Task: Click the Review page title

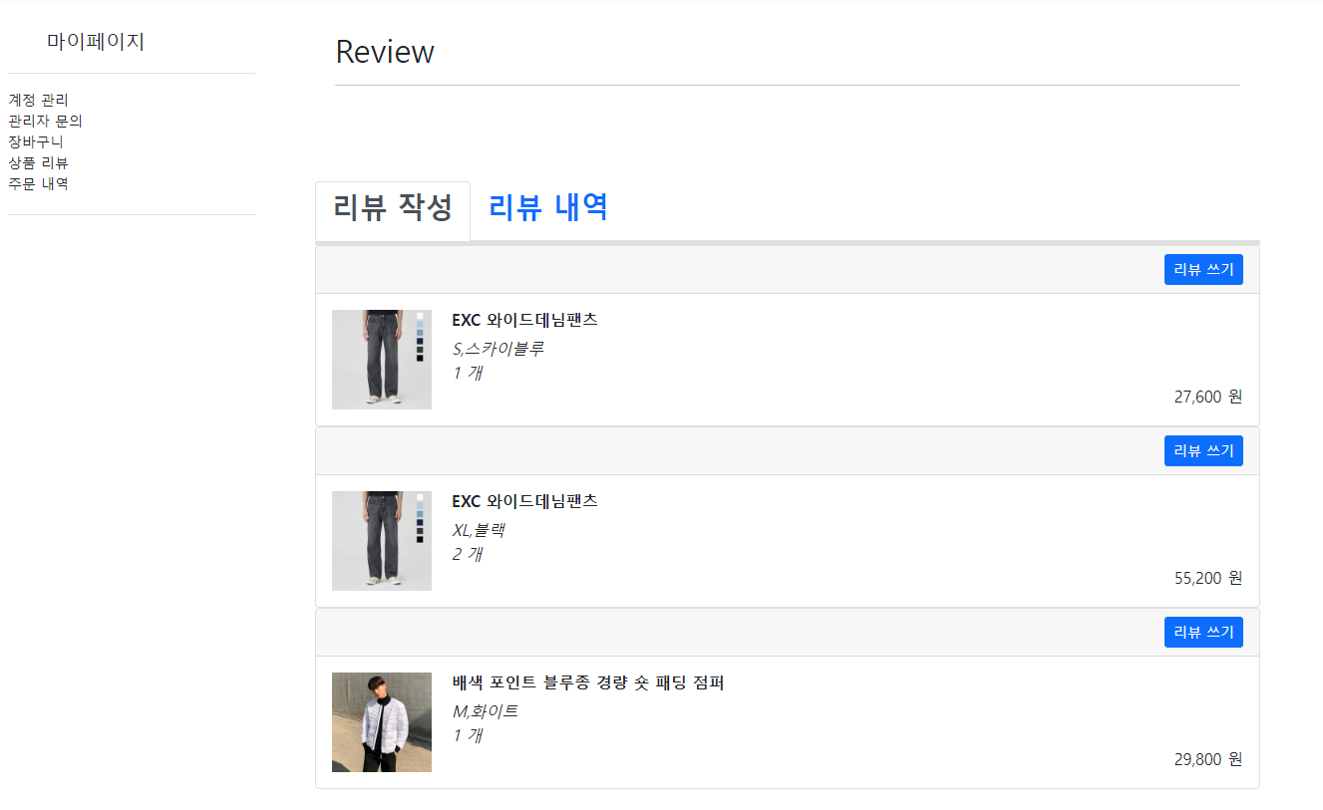Action: click(386, 52)
